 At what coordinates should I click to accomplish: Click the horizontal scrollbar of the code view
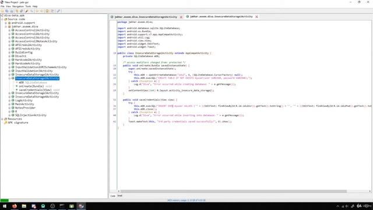click(x=233, y=191)
